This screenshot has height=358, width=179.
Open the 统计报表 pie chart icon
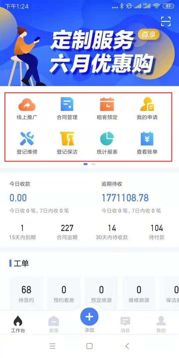pyautogui.click(x=107, y=139)
